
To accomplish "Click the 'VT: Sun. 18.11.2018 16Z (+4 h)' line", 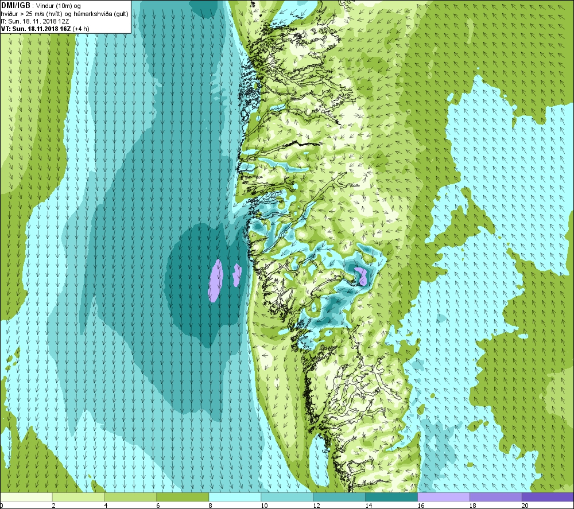I will [45, 29].
